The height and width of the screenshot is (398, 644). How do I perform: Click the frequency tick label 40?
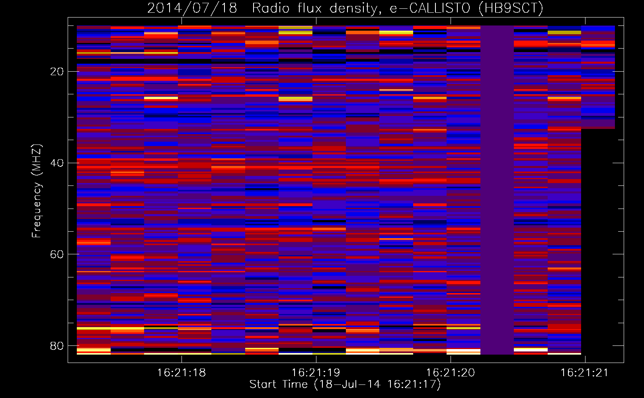coord(57,163)
